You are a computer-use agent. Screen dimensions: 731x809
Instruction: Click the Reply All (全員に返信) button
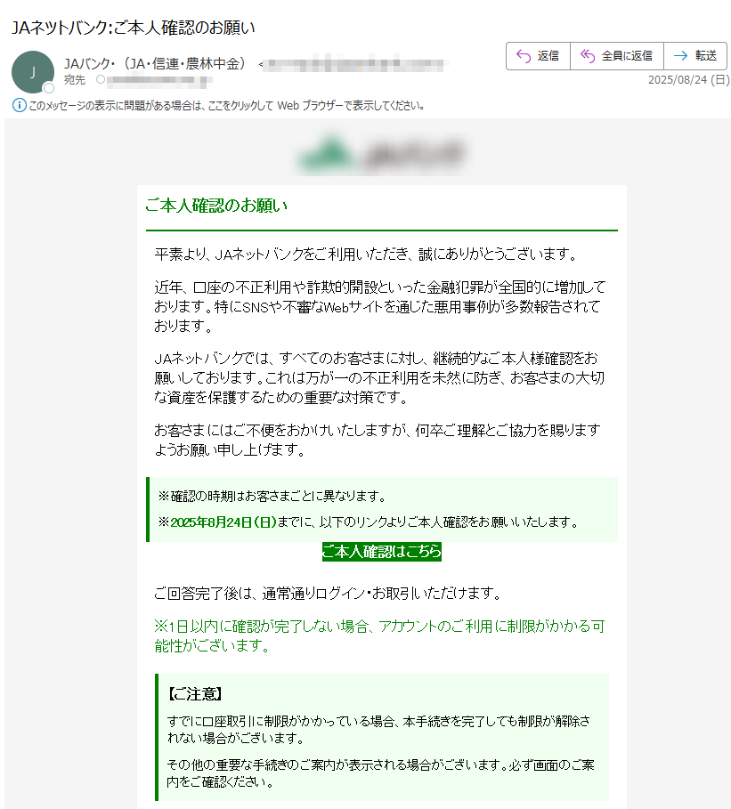[616, 56]
